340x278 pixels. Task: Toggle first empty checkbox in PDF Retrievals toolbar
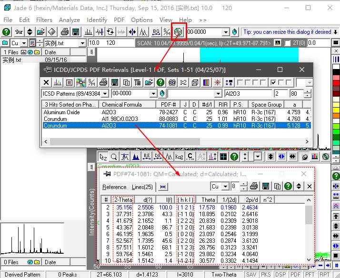tap(240, 82)
